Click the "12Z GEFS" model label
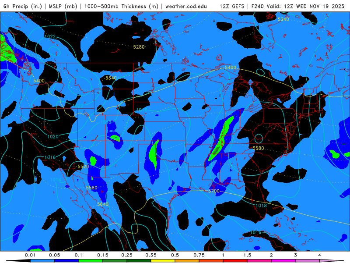 pyautogui.click(x=232, y=6)
